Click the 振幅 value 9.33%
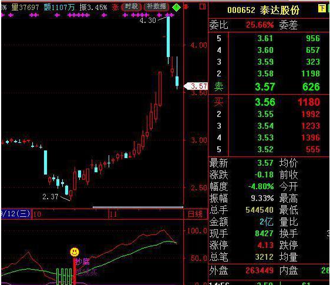Screen dimensions: 330x285 point(262,198)
